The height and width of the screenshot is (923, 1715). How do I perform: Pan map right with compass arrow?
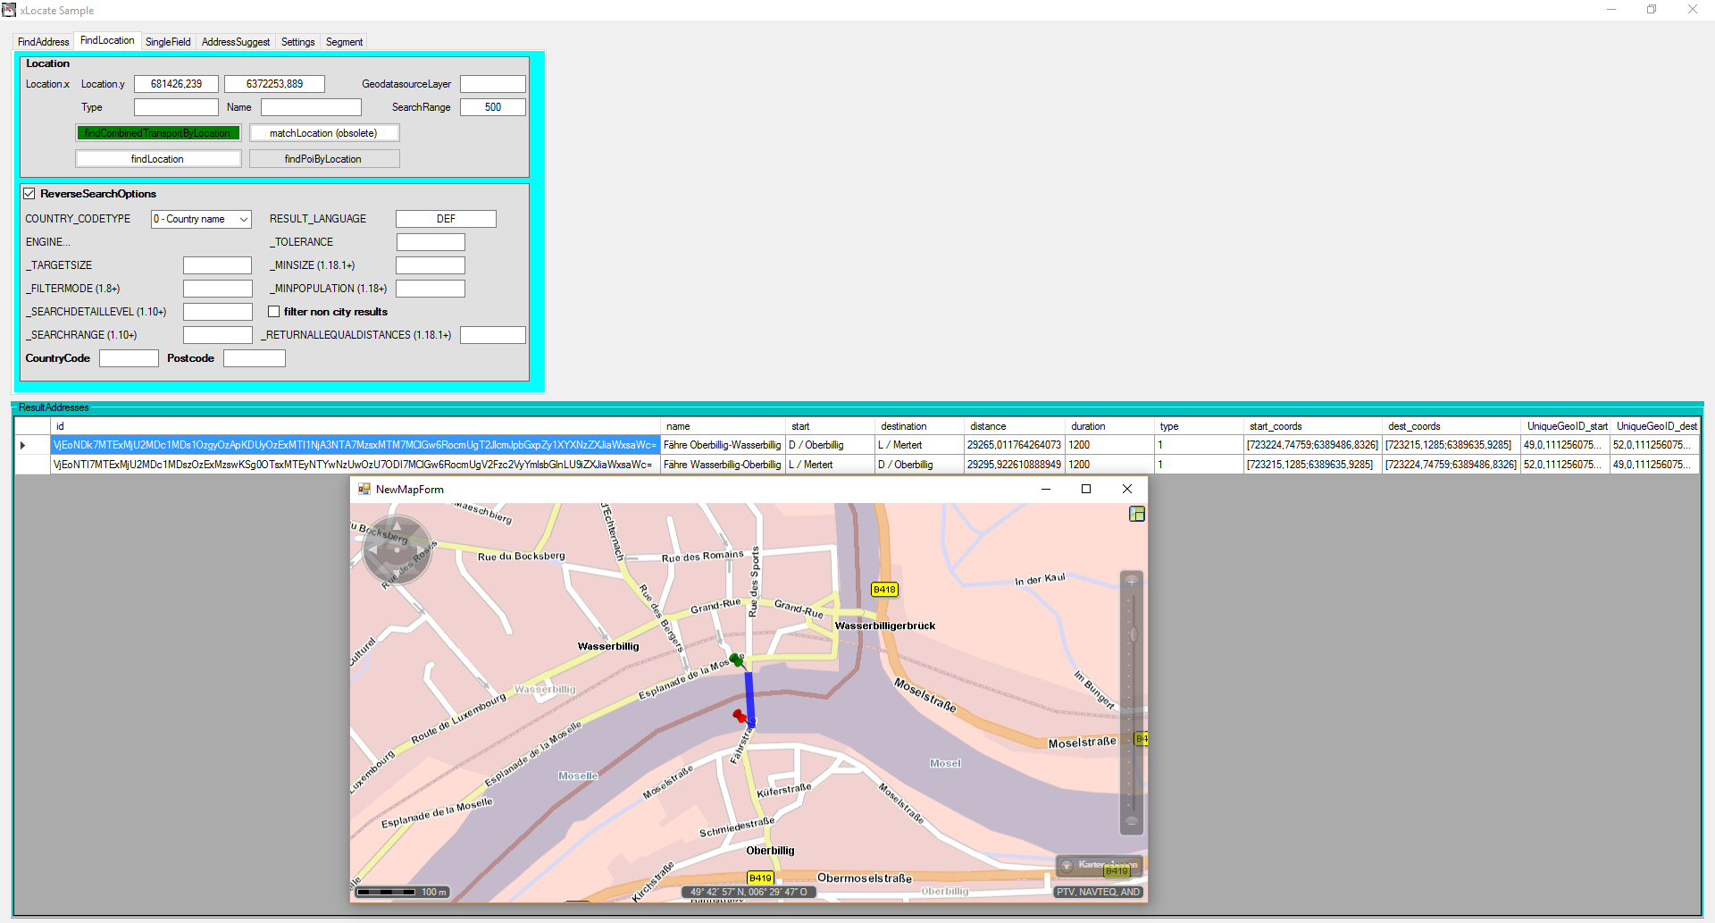tap(422, 550)
